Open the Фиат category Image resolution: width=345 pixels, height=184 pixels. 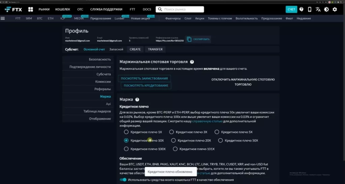pyautogui.click(x=289, y=19)
